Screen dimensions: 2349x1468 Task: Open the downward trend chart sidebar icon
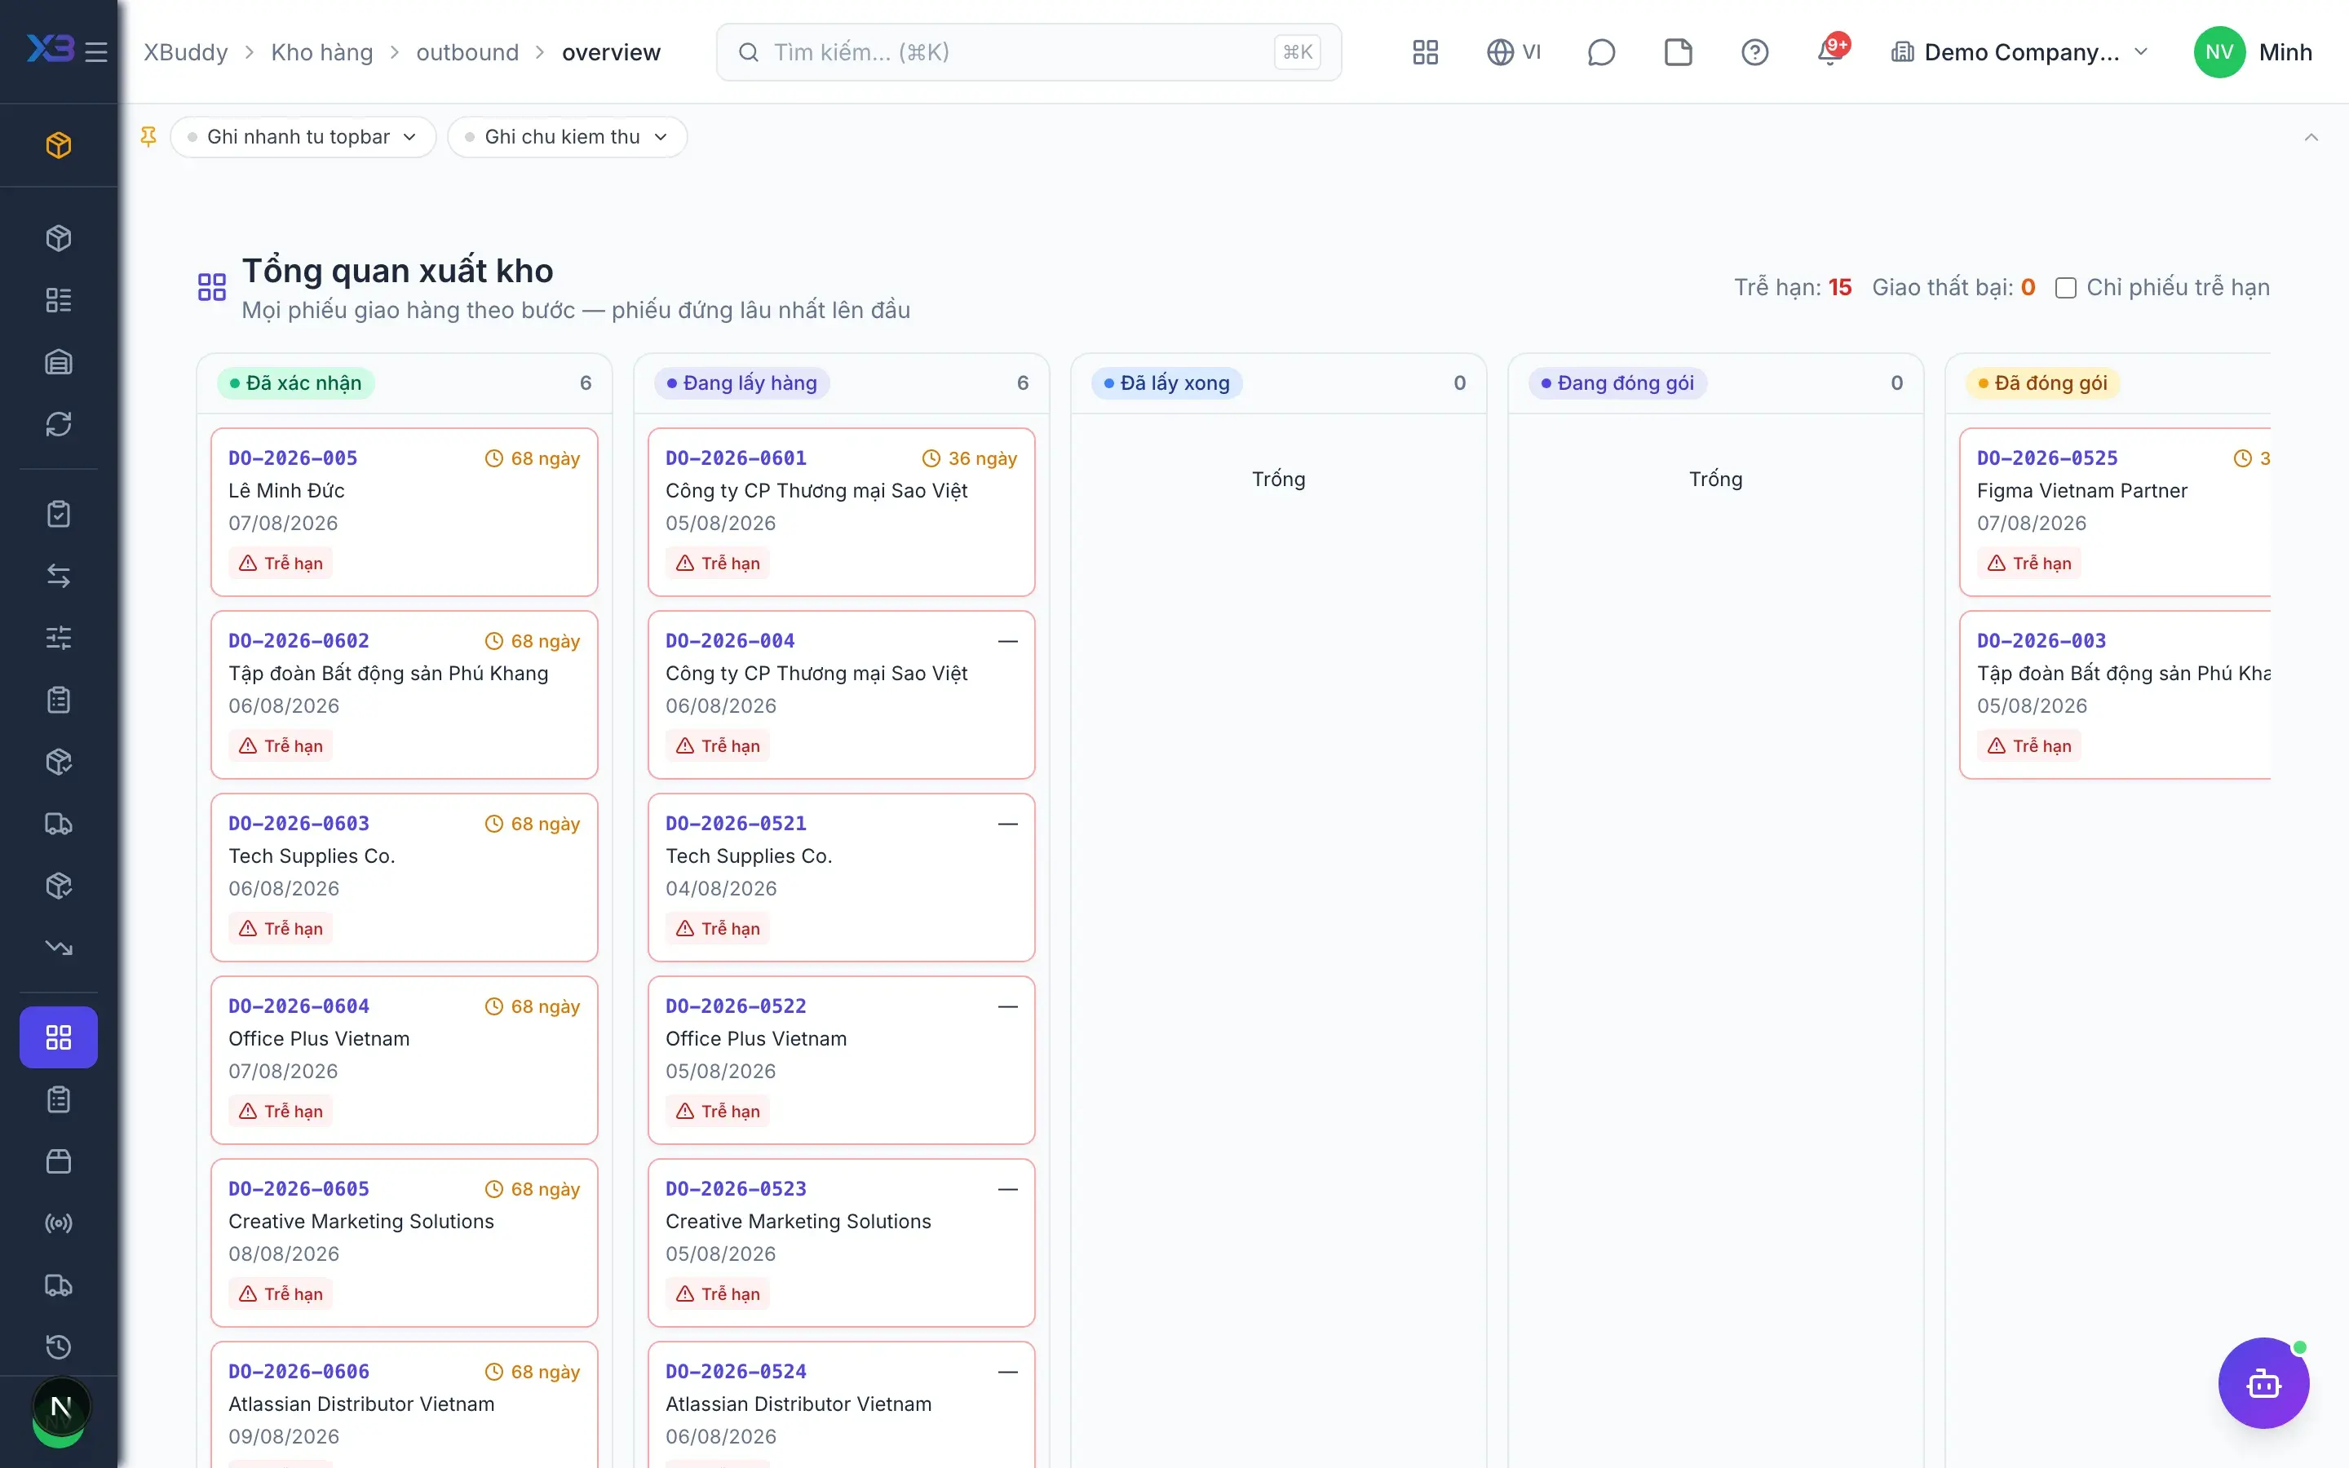58,948
